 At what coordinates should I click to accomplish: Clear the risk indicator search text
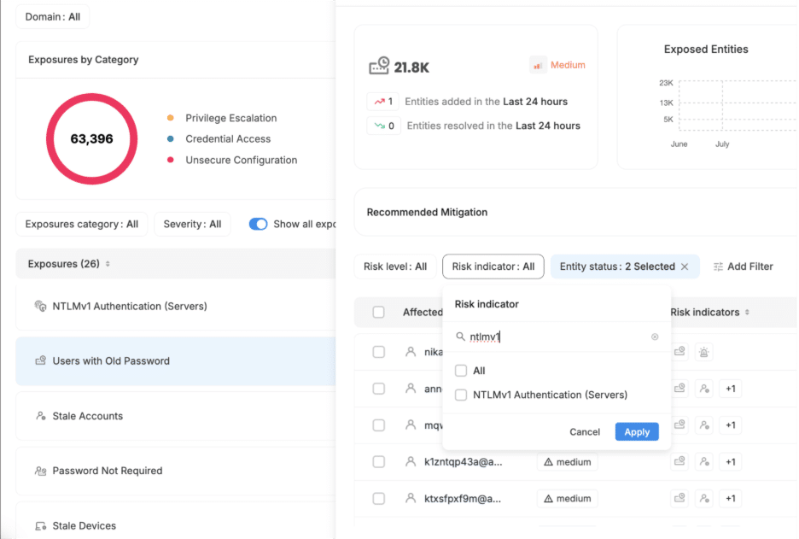tap(655, 337)
